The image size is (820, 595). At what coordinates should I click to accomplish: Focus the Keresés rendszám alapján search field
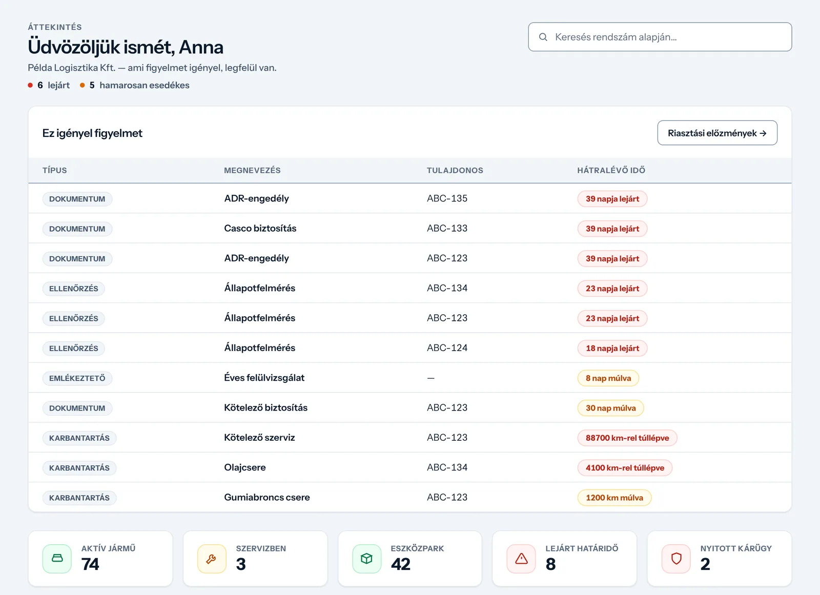point(660,37)
